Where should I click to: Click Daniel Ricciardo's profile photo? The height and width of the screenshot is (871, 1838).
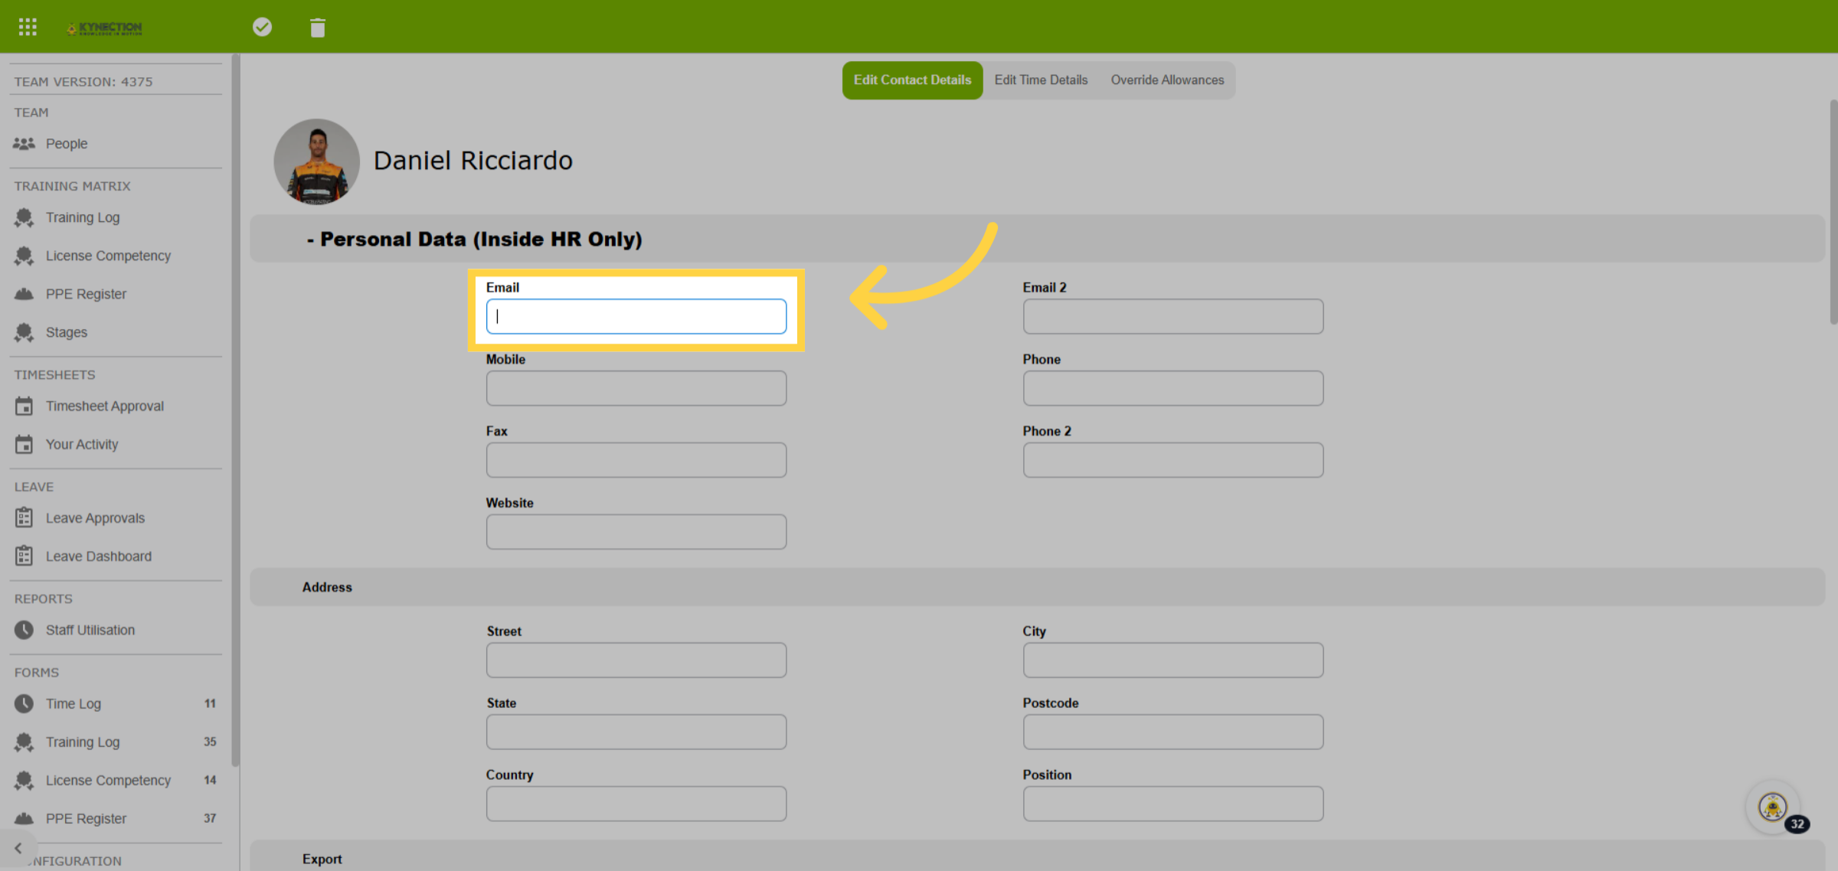(317, 161)
